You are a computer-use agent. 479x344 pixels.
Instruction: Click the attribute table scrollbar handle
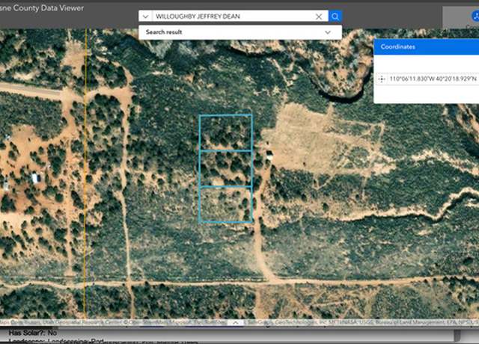click(457, 335)
